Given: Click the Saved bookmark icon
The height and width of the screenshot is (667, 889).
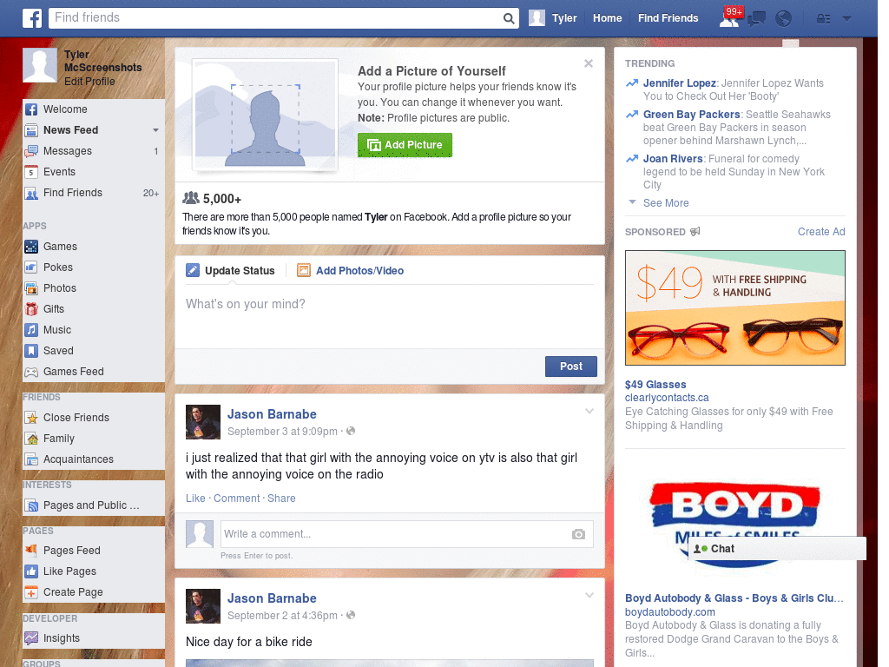Looking at the screenshot, I should click(31, 351).
